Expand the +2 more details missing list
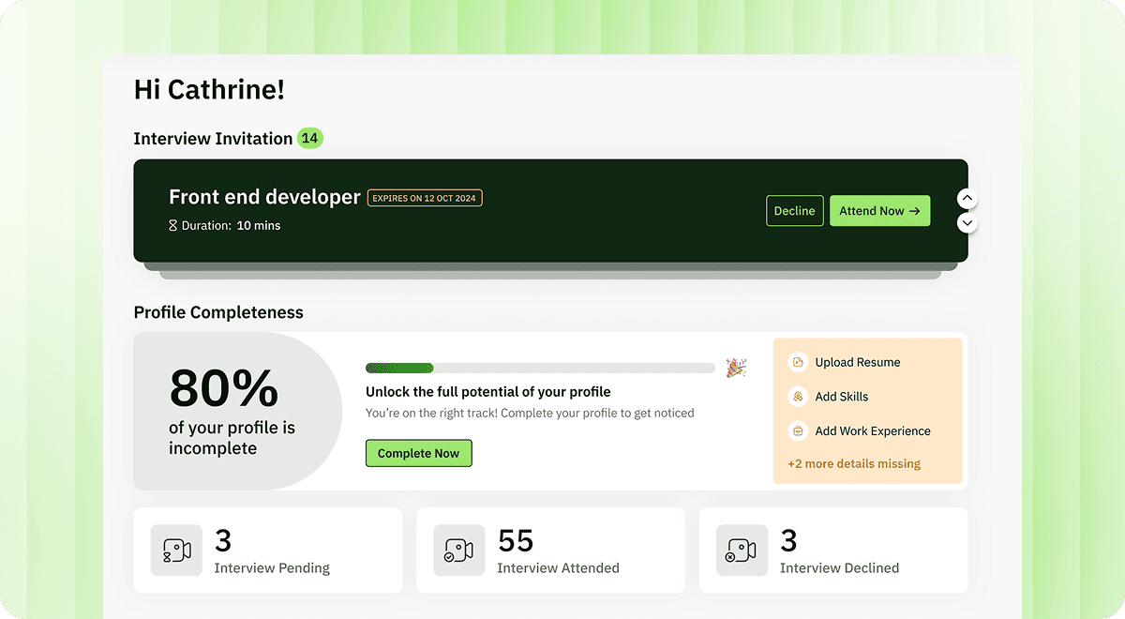The image size is (1125, 619). point(853,463)
